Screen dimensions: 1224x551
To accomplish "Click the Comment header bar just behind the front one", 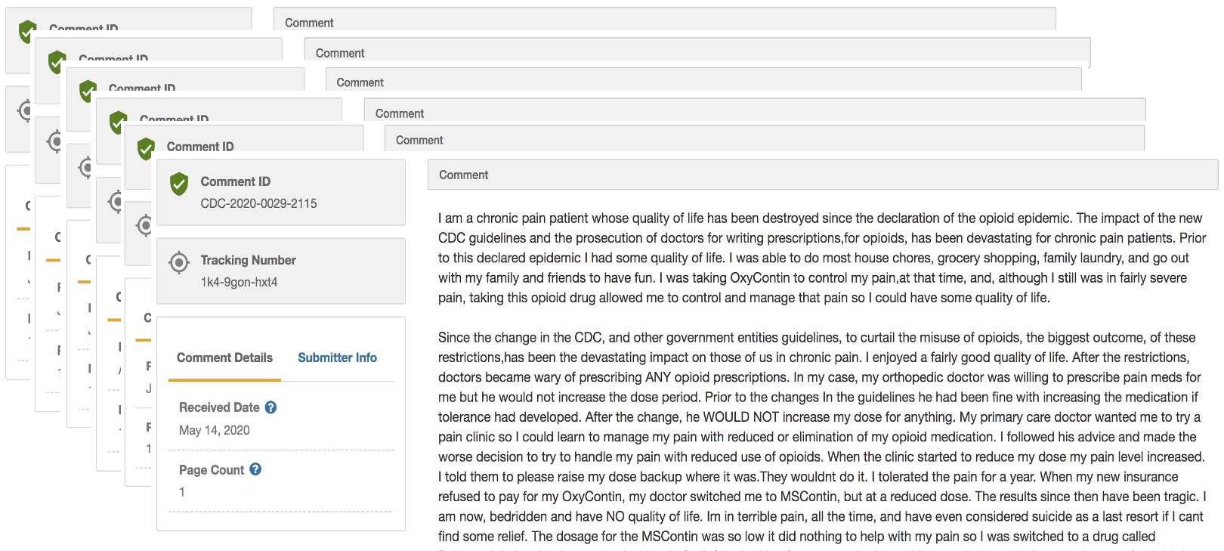I will 765,139.
